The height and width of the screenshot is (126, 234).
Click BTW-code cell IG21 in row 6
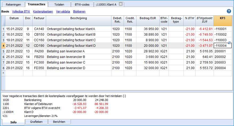(x=164, y=57)
